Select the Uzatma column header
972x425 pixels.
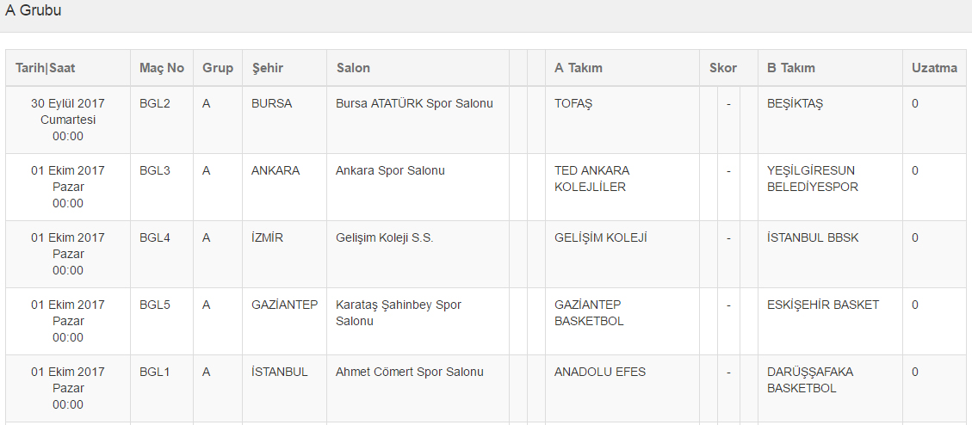(x=934, y=68)
